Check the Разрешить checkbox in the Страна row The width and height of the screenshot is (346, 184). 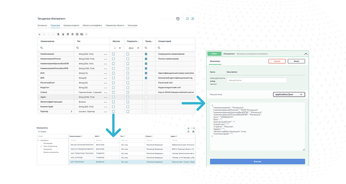coord(128,92)
